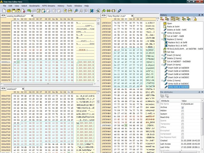Toggle the Read-Only attribute checkbox
The image size is (204, 153).
[183, 118]
